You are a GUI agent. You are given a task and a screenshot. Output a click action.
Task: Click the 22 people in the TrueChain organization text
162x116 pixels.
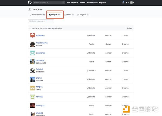(45, 29)
